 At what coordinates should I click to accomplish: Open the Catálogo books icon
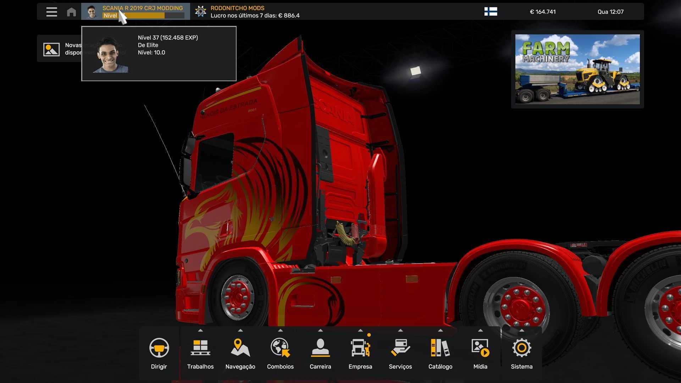[x=440, y=348]
